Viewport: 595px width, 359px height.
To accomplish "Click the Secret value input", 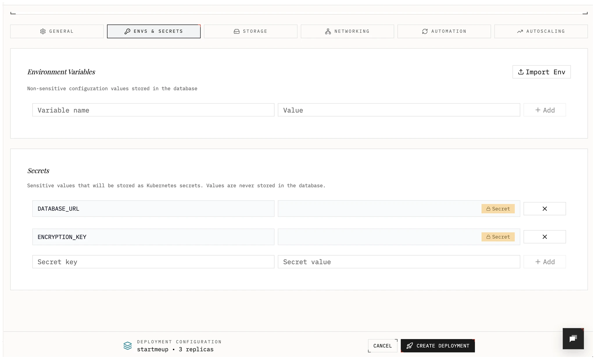I will [399, 262].
